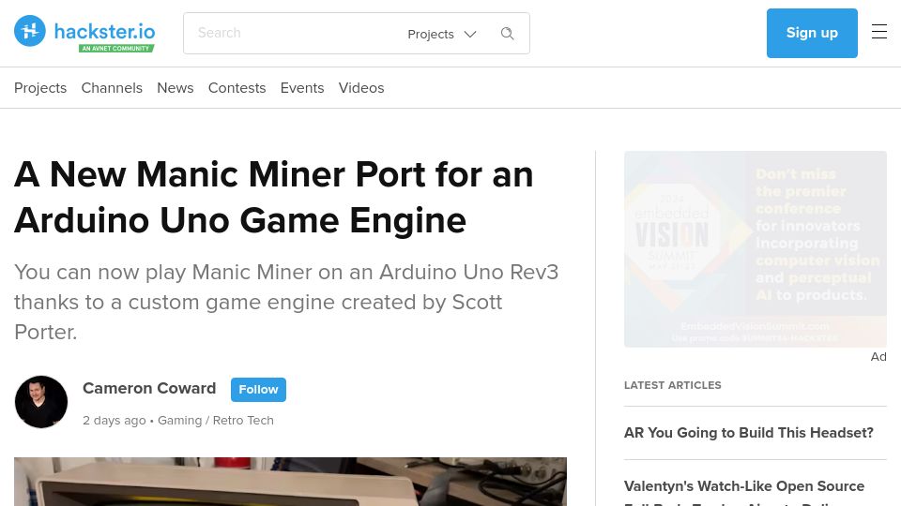
Task: Open the Events navigation item
Action: point(302,88)
